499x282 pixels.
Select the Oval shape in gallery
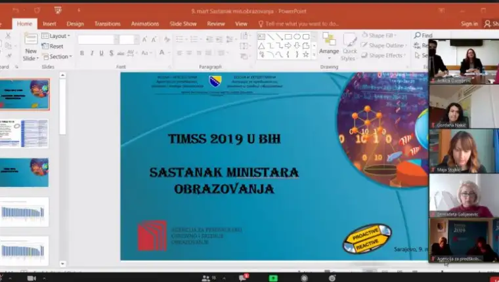click(297, 37)
